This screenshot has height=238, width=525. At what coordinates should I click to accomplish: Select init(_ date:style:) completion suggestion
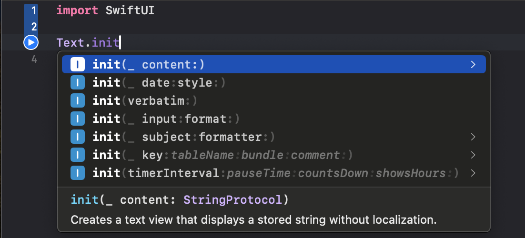pos(159,83)
